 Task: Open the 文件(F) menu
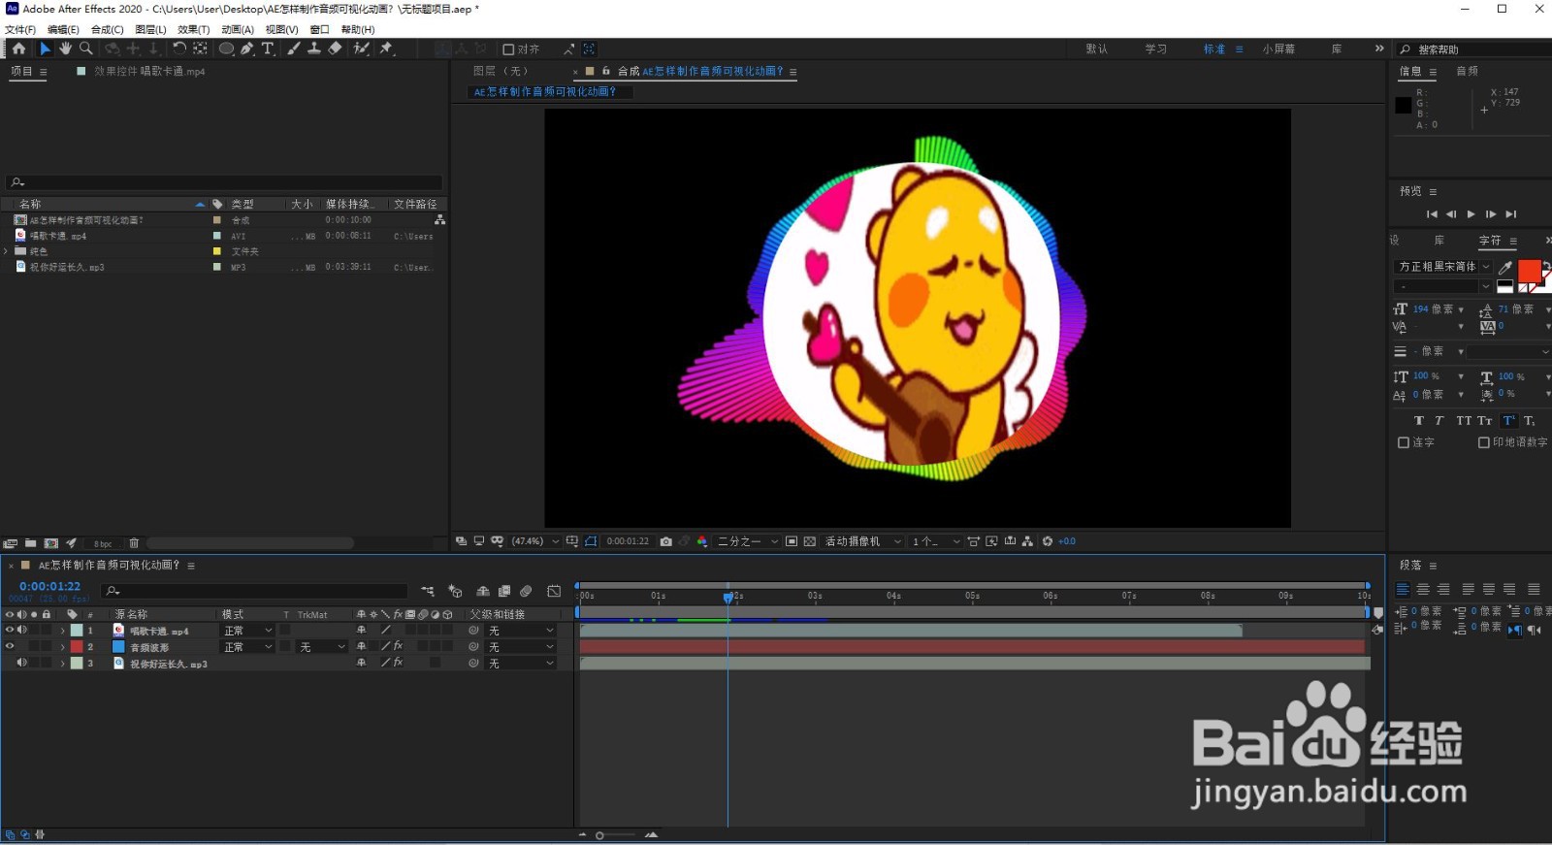click(20, 30)
